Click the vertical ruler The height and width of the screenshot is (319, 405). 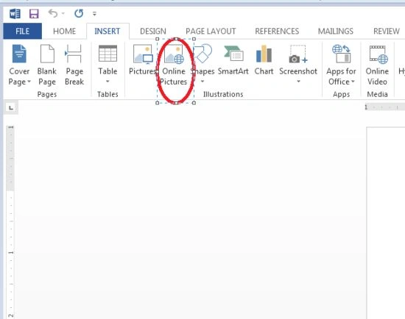(10, 222)
